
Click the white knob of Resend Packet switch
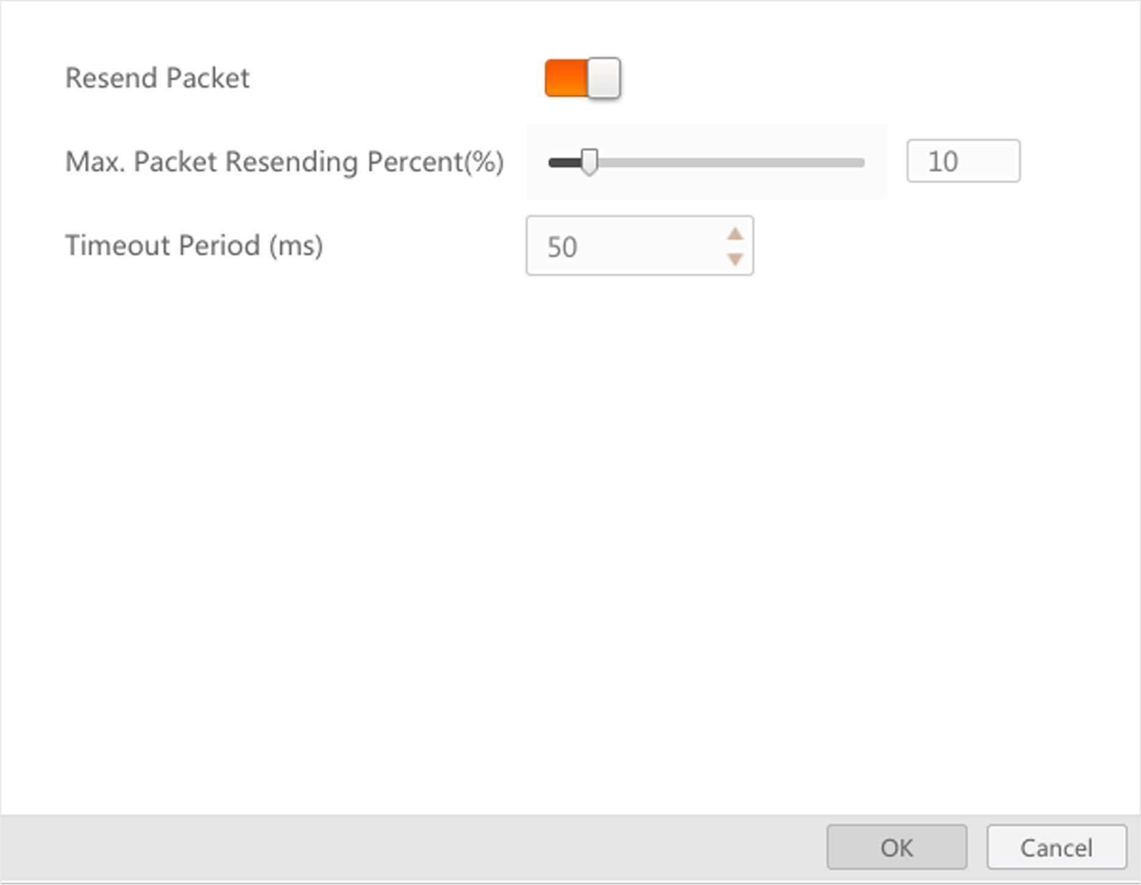pos(604,78)
